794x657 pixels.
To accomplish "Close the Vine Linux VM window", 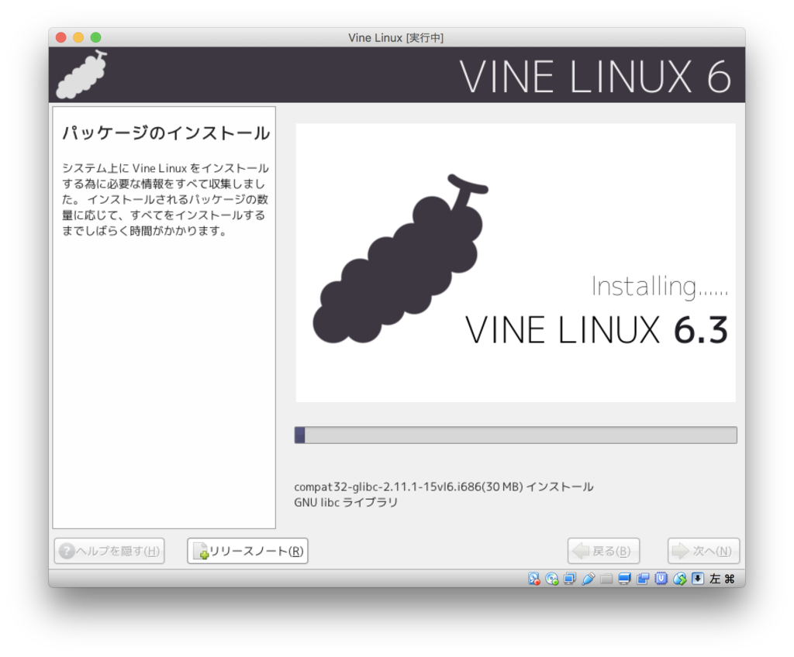I will [x=61, y=37].
